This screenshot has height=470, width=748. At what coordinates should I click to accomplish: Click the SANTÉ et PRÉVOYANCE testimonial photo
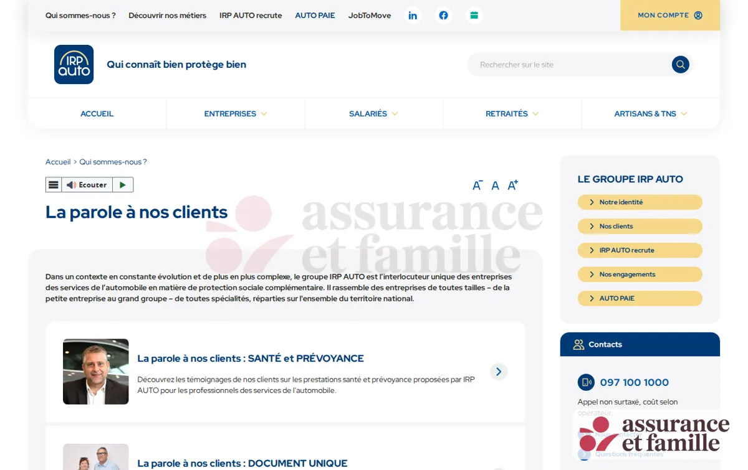tap(96, 372)
